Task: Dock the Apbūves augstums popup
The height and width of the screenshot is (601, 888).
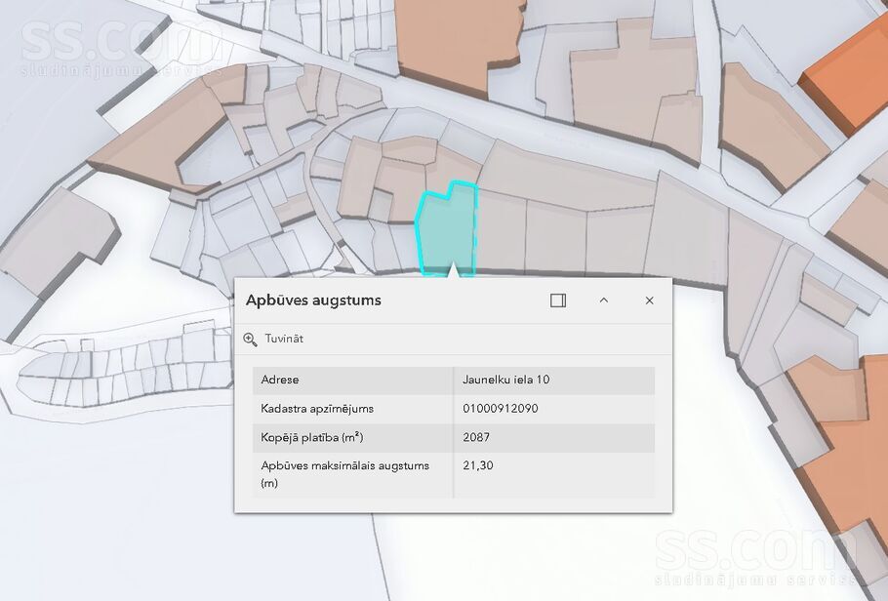Action: [558, 300]
